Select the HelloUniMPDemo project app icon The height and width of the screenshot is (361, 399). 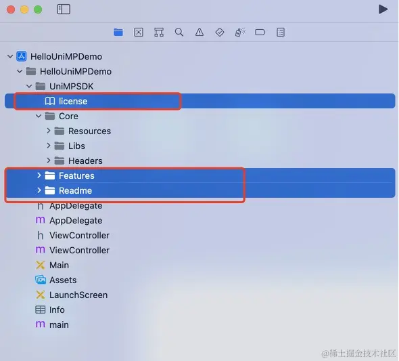pyautogui.click(x=22, y=56)
